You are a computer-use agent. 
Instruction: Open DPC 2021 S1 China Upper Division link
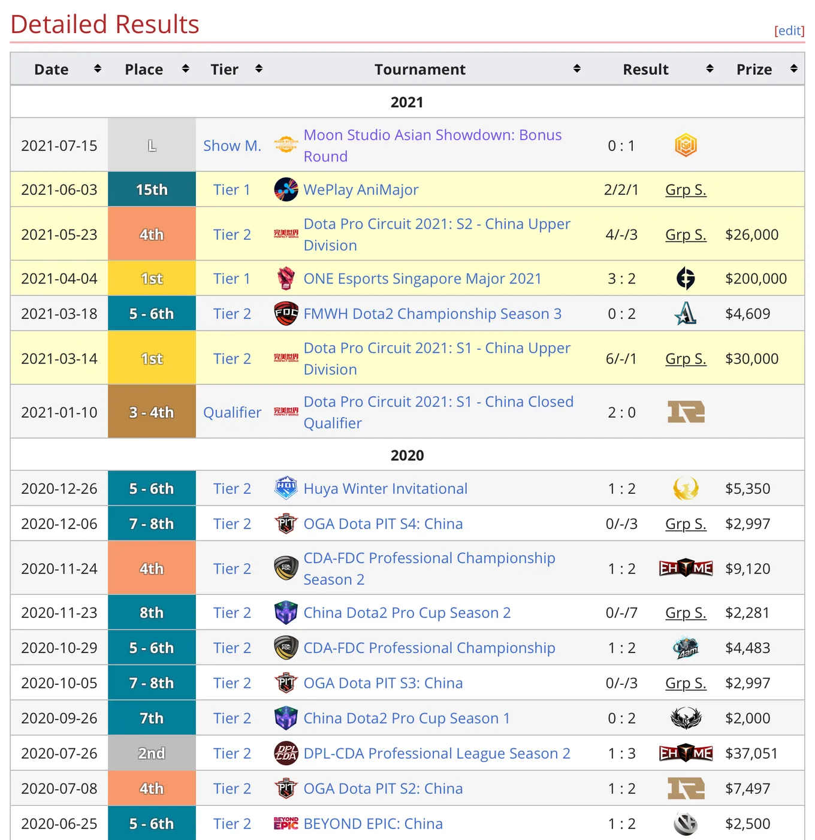point(437,358)
